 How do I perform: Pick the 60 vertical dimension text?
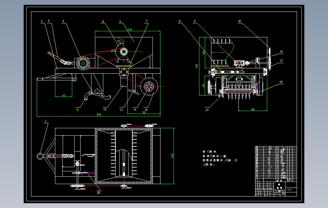click(x=203, y=85)
